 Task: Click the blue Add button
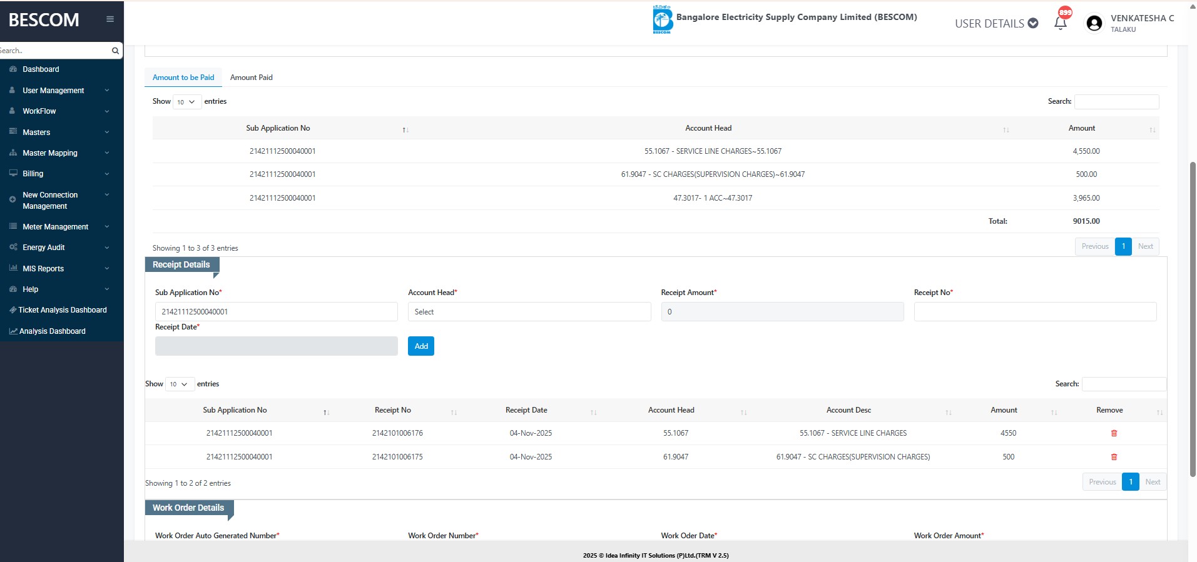click(421, 346)
